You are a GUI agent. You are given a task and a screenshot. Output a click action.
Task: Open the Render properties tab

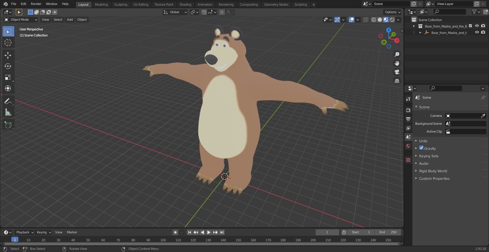click(x=408, y=110)
